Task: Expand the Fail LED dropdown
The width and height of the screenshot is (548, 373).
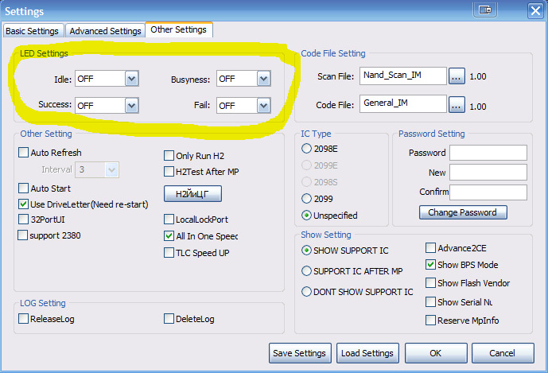Action: coord(264,105)
